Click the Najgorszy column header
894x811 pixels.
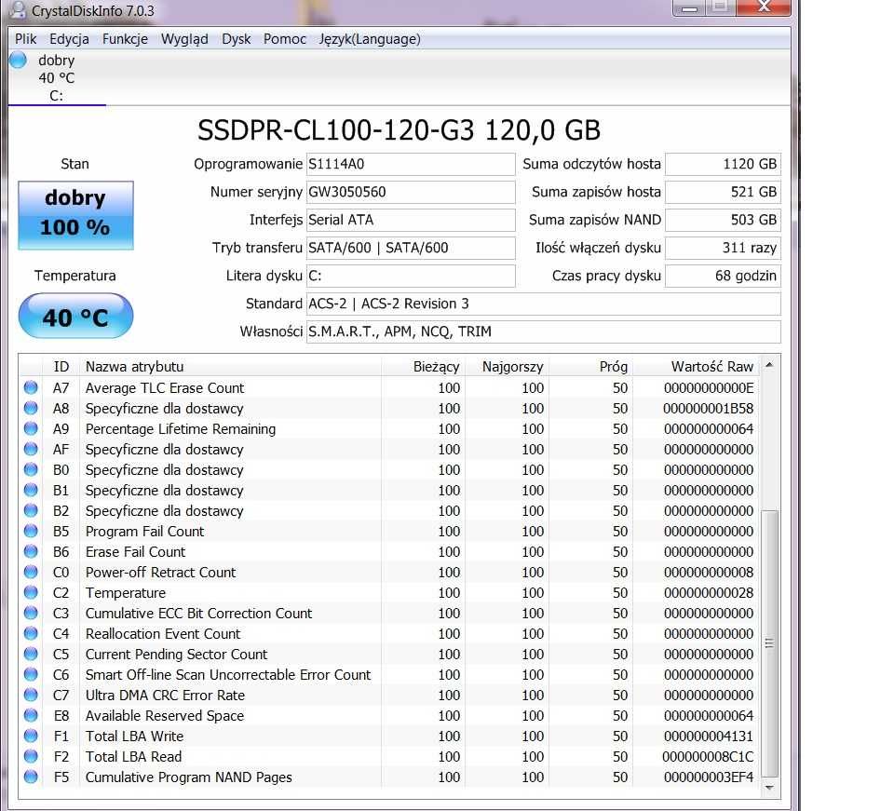[507, 367]
